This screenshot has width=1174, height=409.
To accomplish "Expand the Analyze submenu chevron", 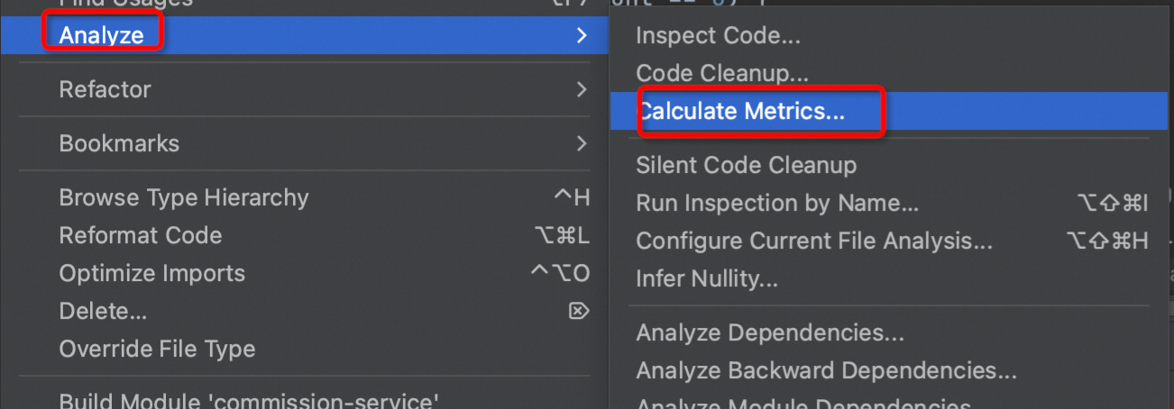I will pyautogui.click(x=582, y=35).
